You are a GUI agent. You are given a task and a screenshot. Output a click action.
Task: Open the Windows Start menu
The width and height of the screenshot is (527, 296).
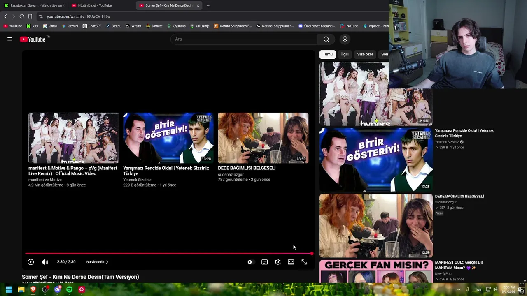click(9, 289)
